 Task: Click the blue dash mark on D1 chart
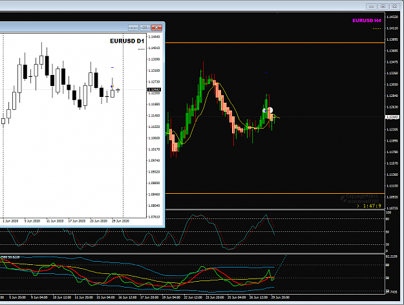(112, 67)
